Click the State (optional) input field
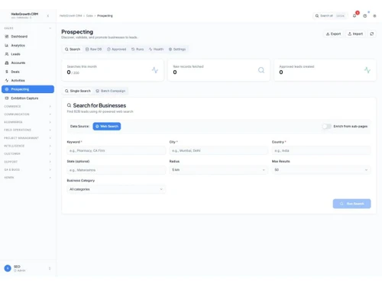382x286 pixels. click(116, 170)
